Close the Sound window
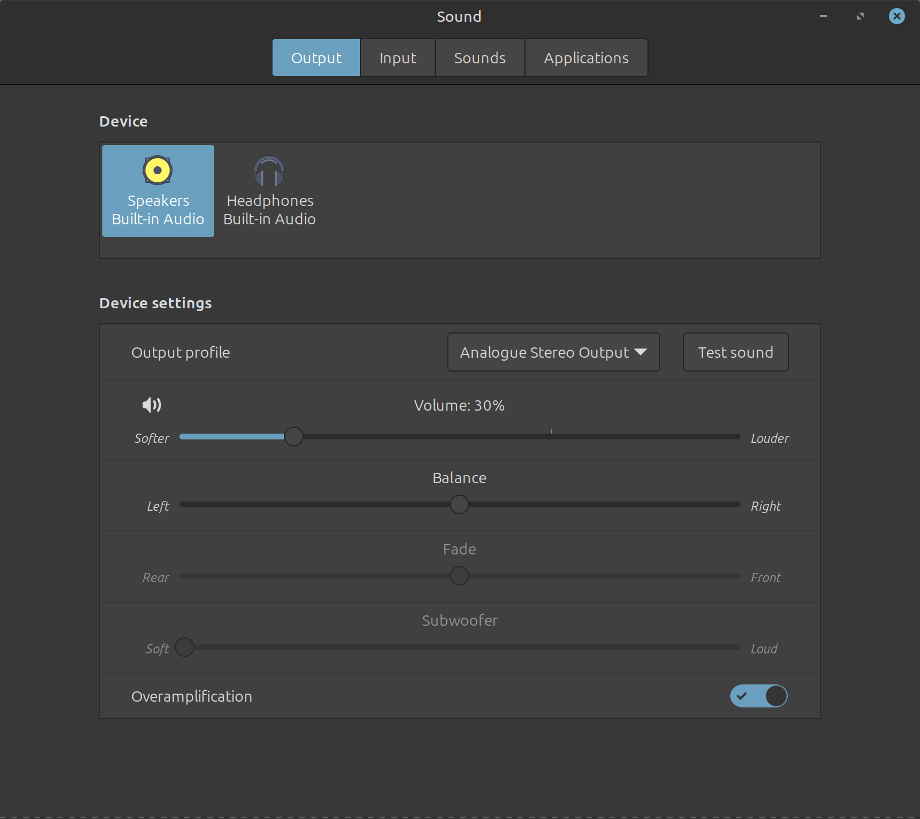920x819 pixels. click(896, 16)
